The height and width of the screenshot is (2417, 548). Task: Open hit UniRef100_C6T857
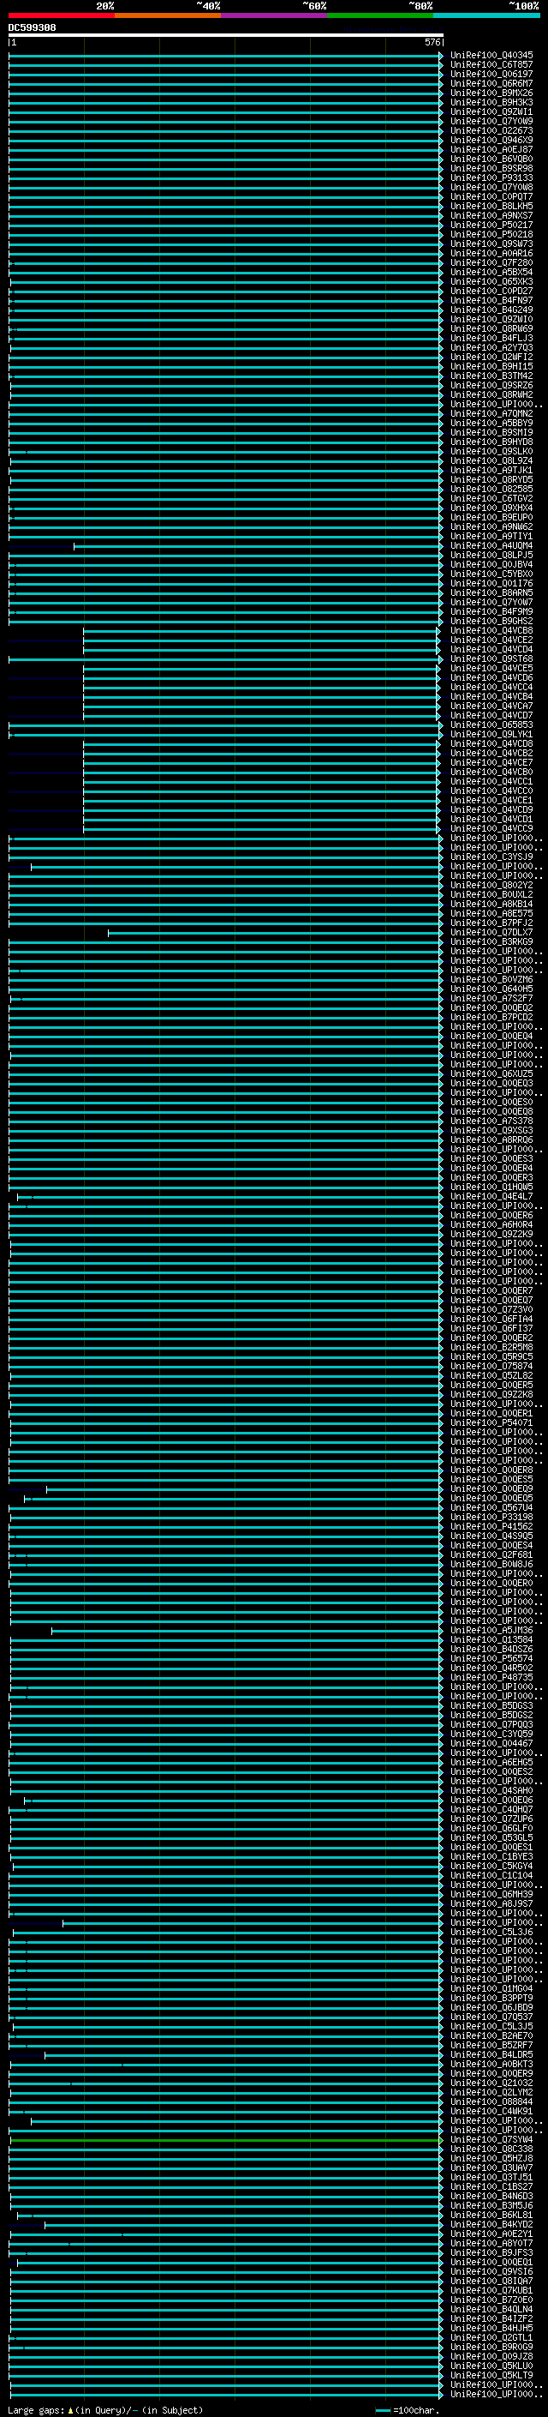(x=491, y=65)
